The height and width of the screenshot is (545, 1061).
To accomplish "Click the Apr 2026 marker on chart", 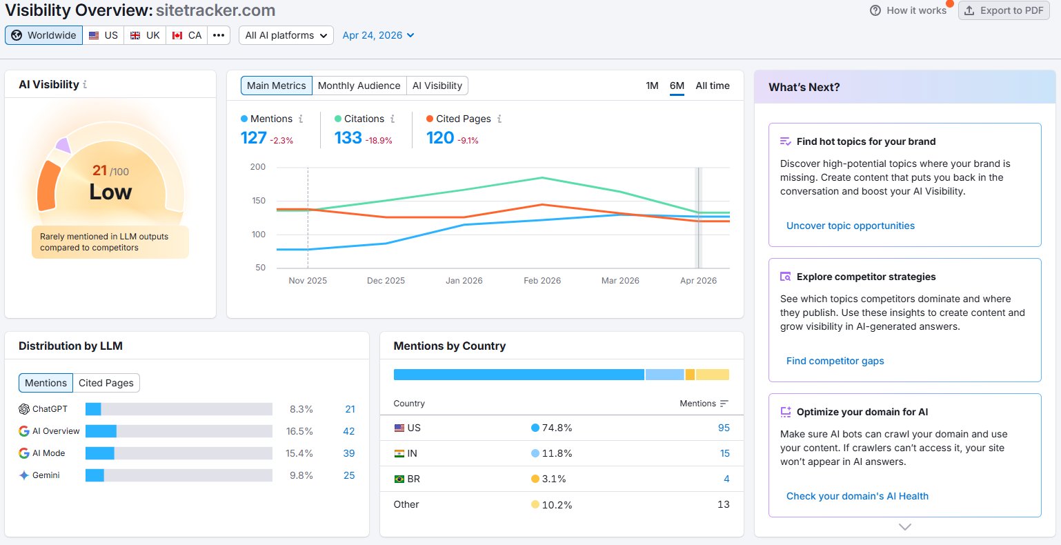I will click(x=698, y=217).
